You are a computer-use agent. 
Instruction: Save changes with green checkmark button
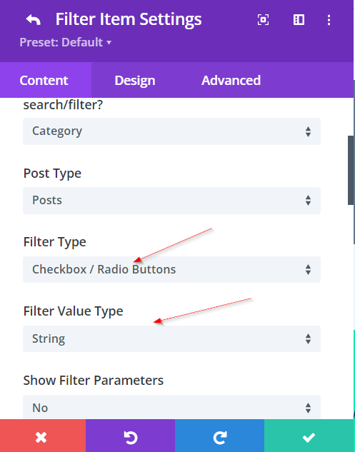(309, 436)
